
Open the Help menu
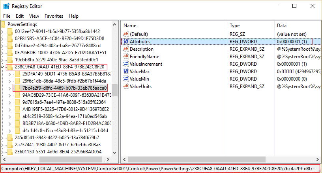73,16
